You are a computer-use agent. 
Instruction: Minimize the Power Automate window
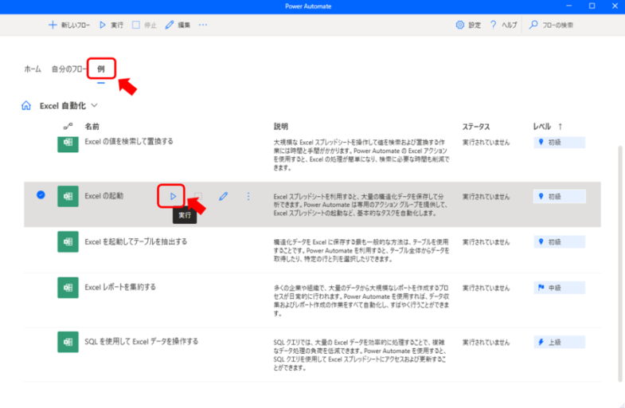pos(568,6)
